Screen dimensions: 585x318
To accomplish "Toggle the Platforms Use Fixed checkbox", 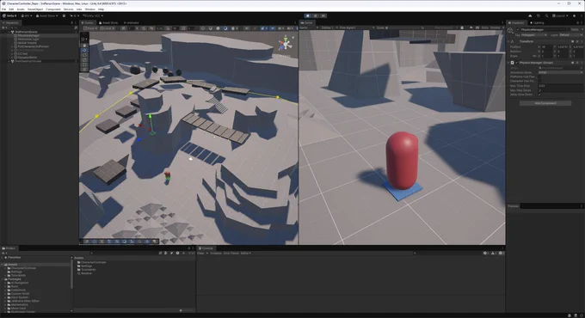I will [x=540, y=76].
